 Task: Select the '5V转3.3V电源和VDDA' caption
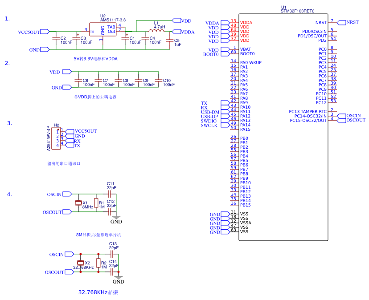point(96,59)
